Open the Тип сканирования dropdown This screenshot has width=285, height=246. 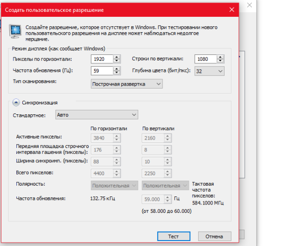[127, 84]
